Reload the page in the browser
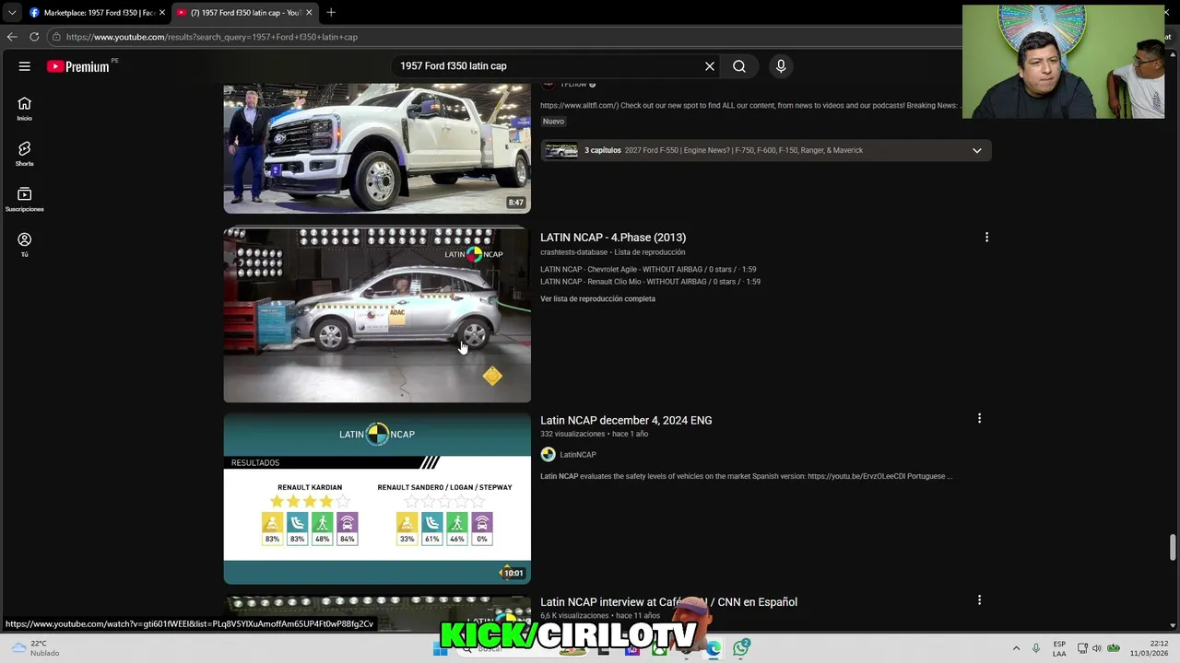 (x=34, y=37)
